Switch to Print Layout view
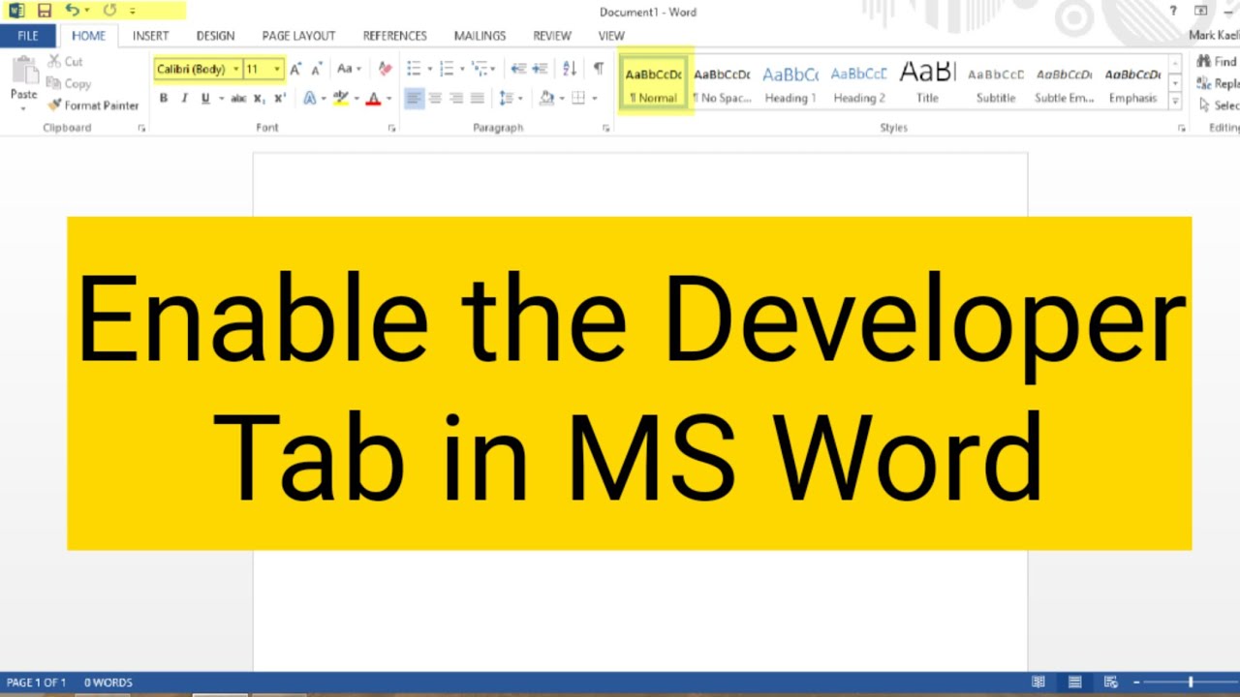Screen dimensions: 1240x697 tap(1074, 682)
